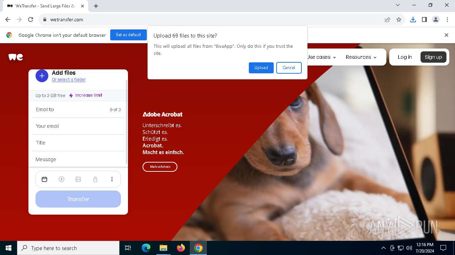The image size is (455, 255).
Task: Open Chrome three-dot menu
Action: pyautogui.click(x=447, y=19)
